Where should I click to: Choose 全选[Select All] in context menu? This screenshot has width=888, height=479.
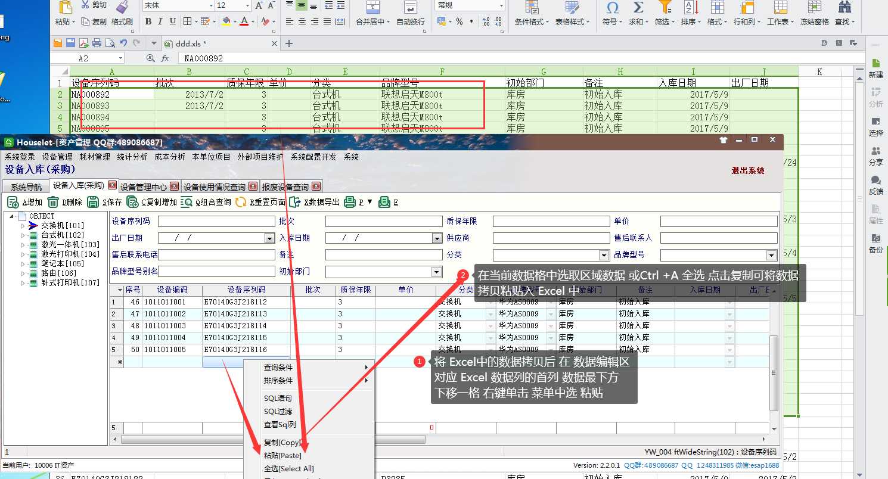point(289,469)
